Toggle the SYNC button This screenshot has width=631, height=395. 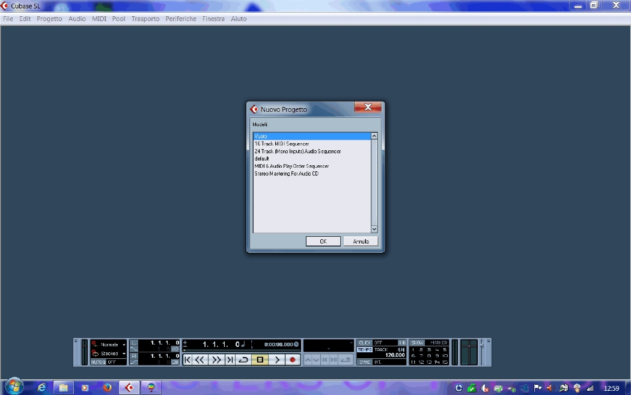tap(365, 362)
